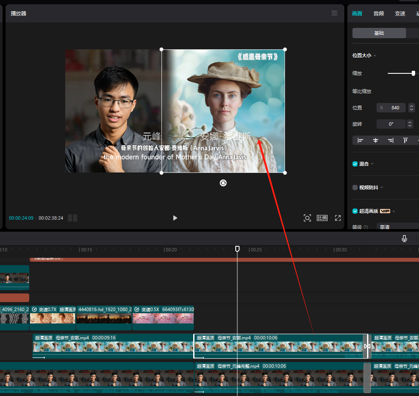Image resolution: width=419 pixels, height=396 pixels.
Task: Click the 00:25 ruler mark
Action: pyautogui.click(x=256, y=250)
